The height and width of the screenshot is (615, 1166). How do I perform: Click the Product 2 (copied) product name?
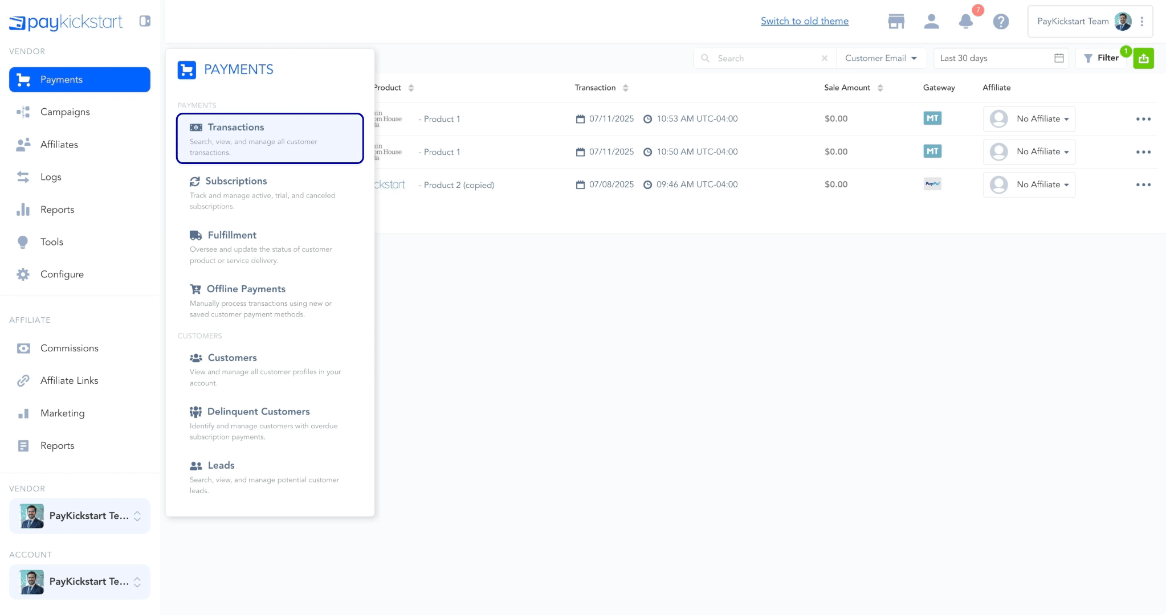point(459,185)
